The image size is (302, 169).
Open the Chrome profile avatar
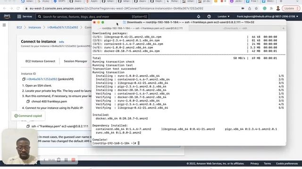point(278,8)
